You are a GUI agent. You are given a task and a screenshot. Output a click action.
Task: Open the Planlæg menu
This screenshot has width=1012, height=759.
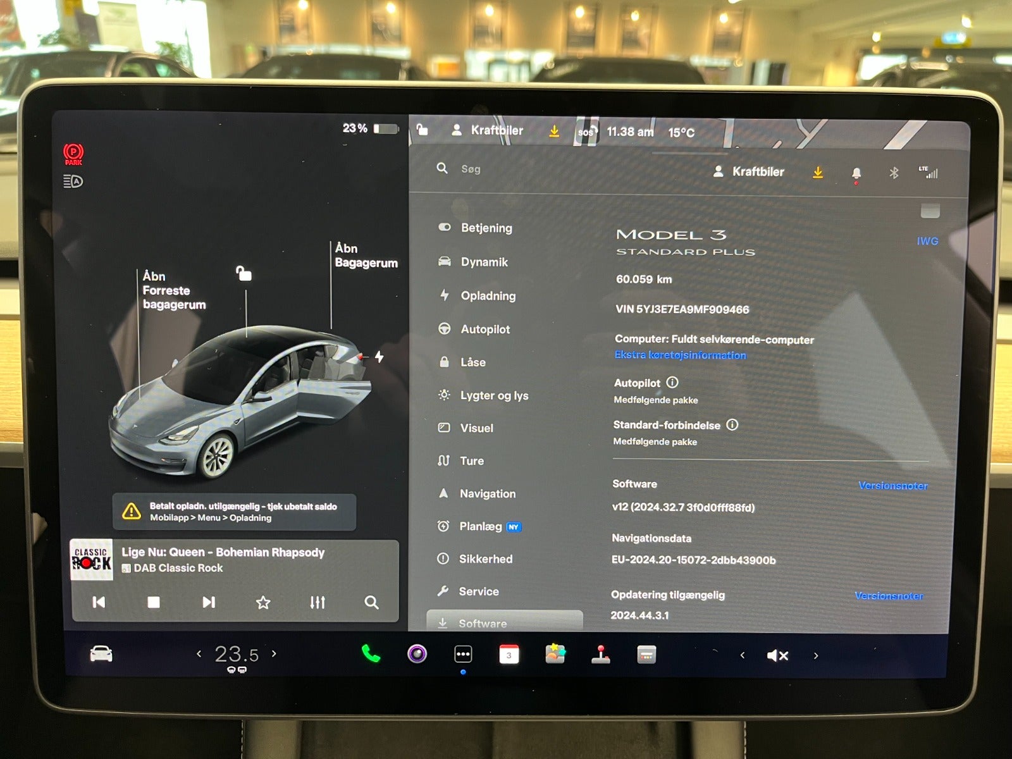[479, 526]
